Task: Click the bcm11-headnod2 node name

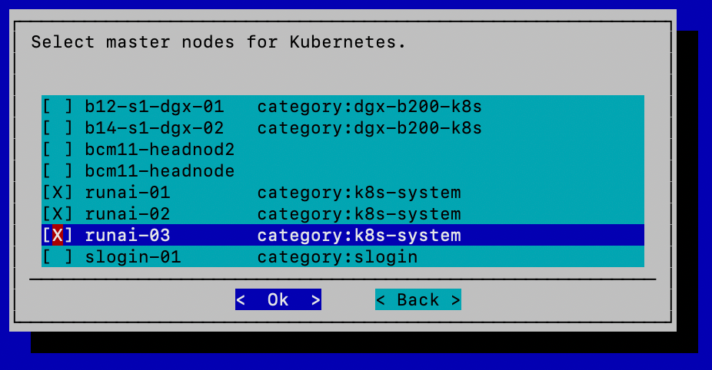Action: click(159, 149)
